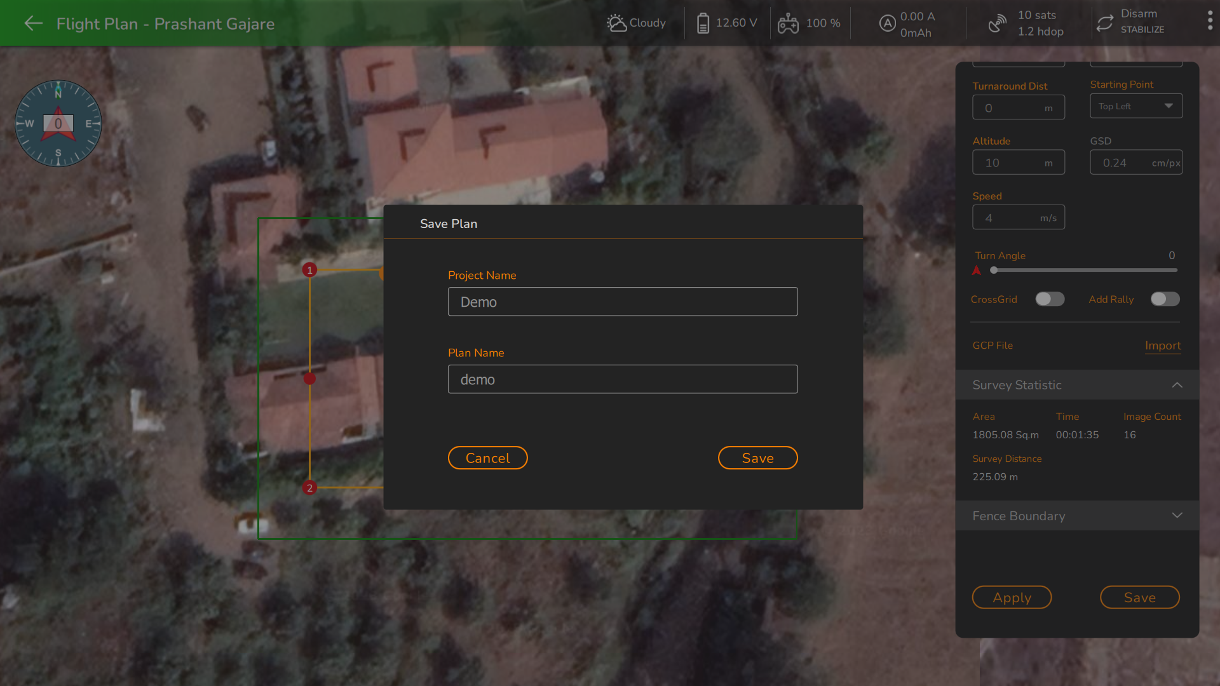Viewport: 1220px width, 686px height.
Task: Click Cancel in Save Plan dialog
Action: click(x=487, y=458)
